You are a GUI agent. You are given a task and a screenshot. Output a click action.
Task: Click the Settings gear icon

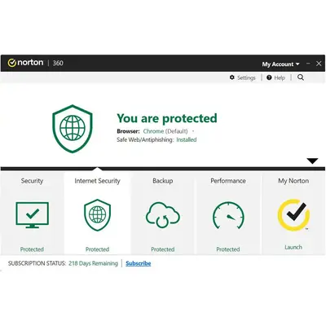point(231,77)
